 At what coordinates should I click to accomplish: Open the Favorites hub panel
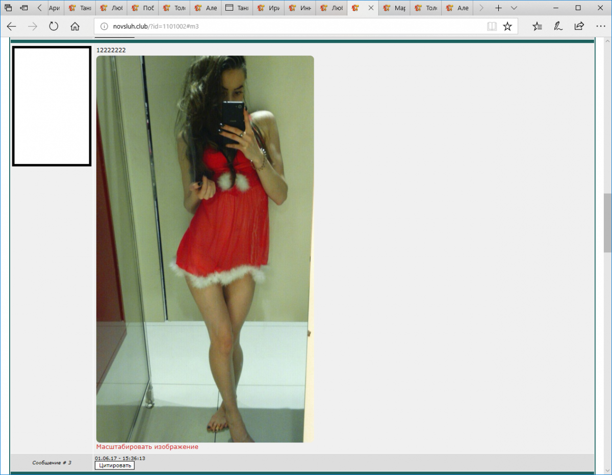click(x=537, y=27)
